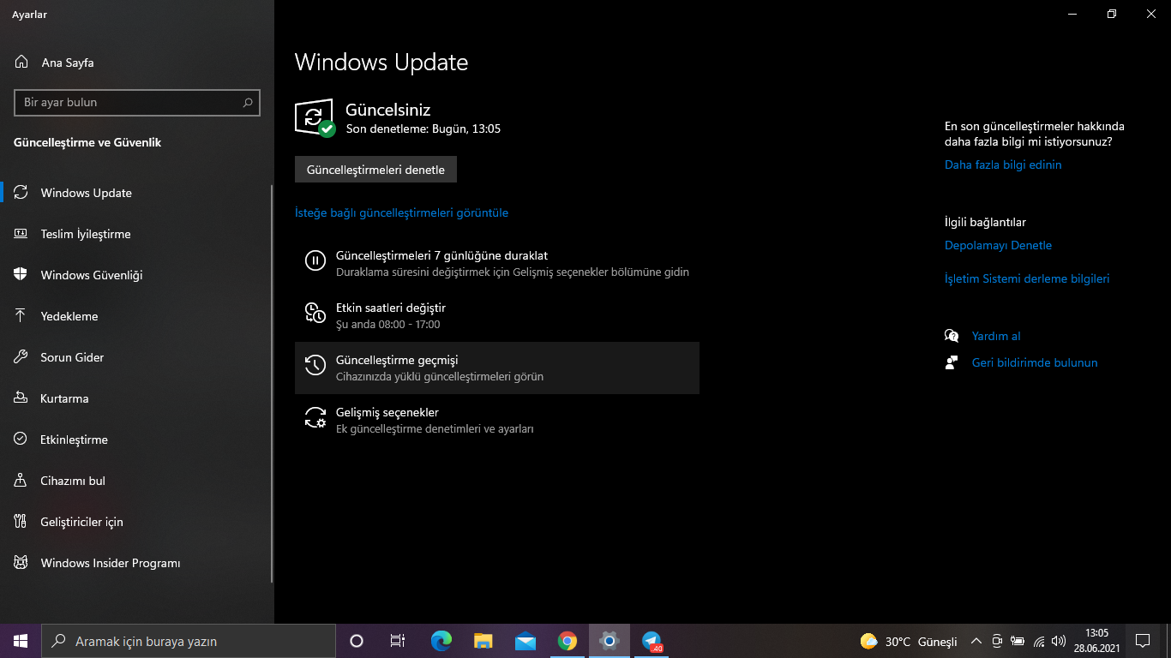Click the sidebar vertical scrollbar

[x=272, y=383]
